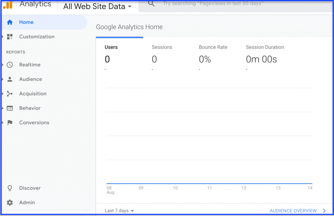334x216 pixels.
Task: Click the Admin gear icon
Action: click(x=10, y=203)
